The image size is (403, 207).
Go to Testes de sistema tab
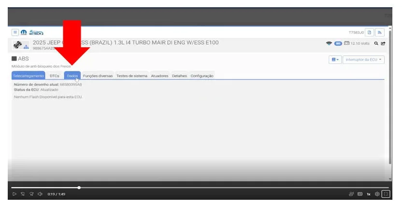[x=132, y=76]
